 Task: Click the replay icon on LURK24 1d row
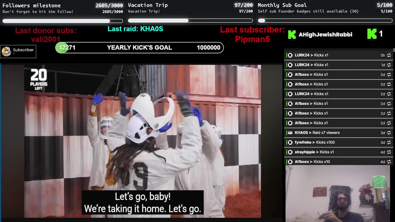pyautogui.click(x=389, y=65)
